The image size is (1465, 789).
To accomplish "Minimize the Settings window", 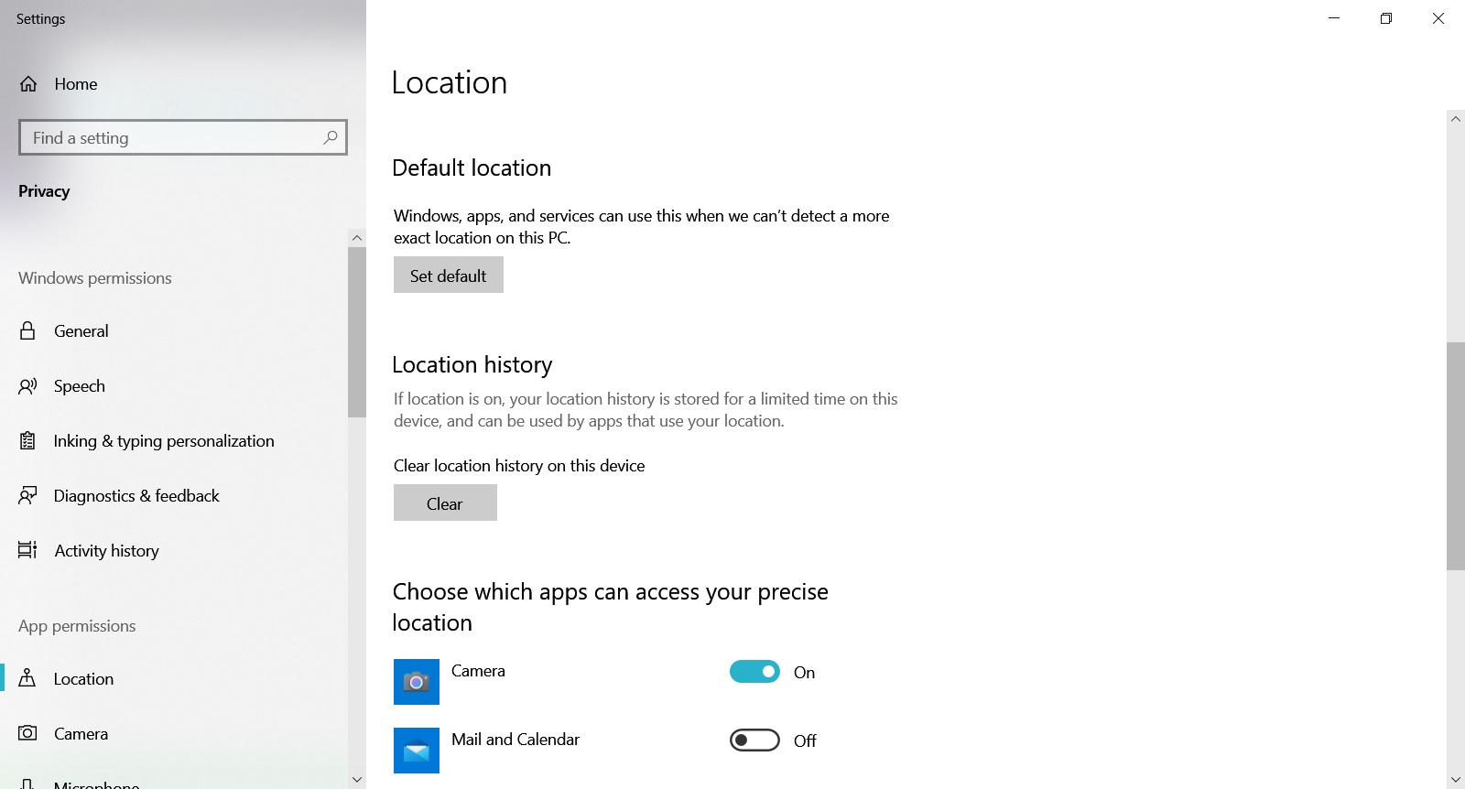I will point(1334,18).
